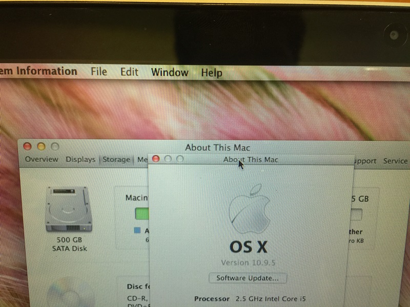The image size is (410, 307).
Task: Open the Edit menu
Action: pos(129,72)
